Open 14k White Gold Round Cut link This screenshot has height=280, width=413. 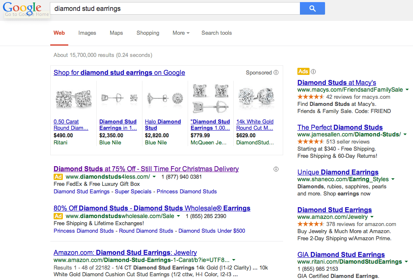tap(255, 125)
